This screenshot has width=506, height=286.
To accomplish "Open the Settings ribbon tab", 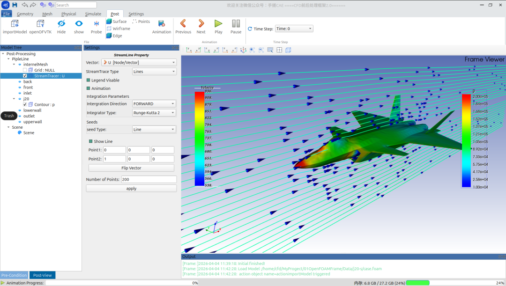I will coord(136,14).
